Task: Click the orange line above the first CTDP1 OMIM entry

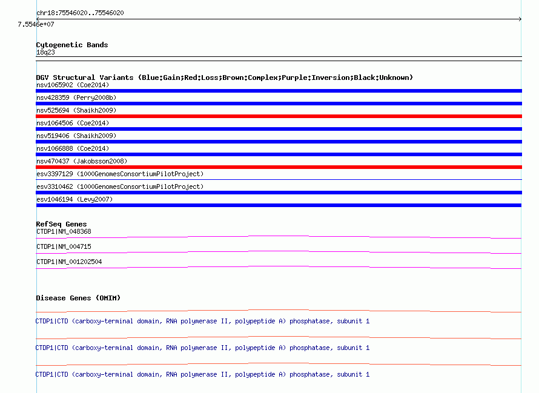Action: point(279,311)
